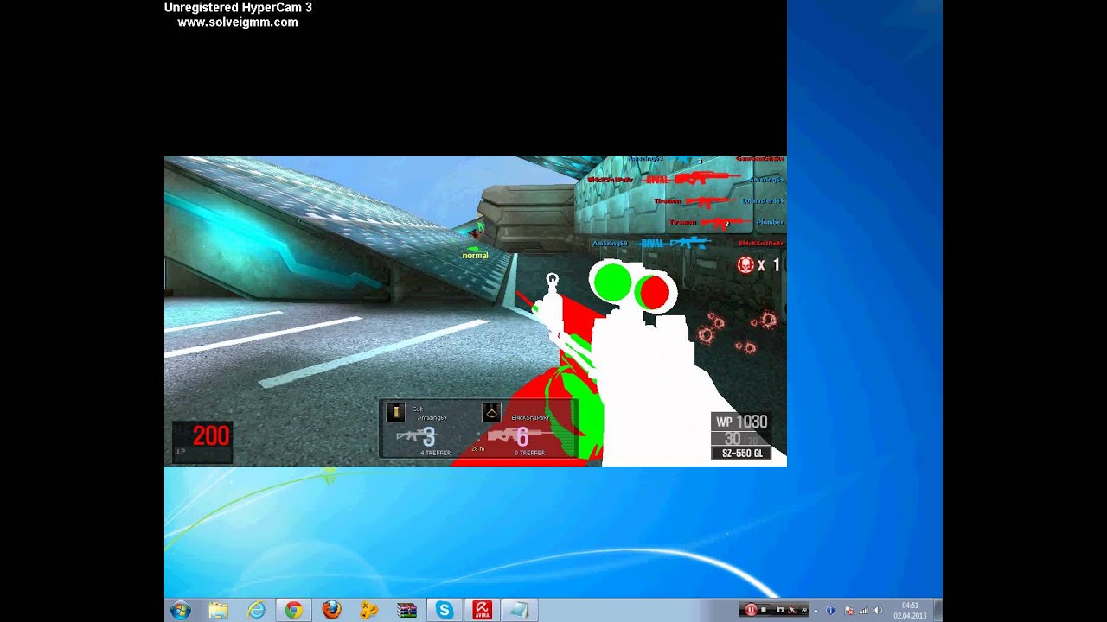Click the HyperCam cursor capture icon
Screen dimensions: 1107x622
point(792,610)
